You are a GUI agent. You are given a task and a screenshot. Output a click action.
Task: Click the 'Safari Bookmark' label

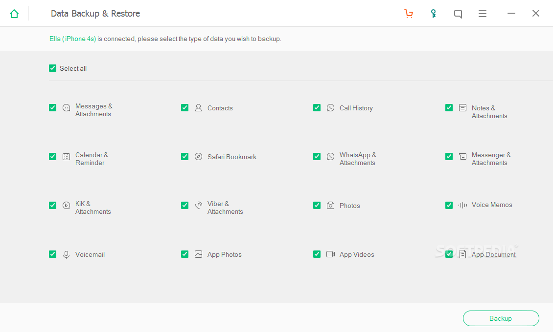click(231, 157)
